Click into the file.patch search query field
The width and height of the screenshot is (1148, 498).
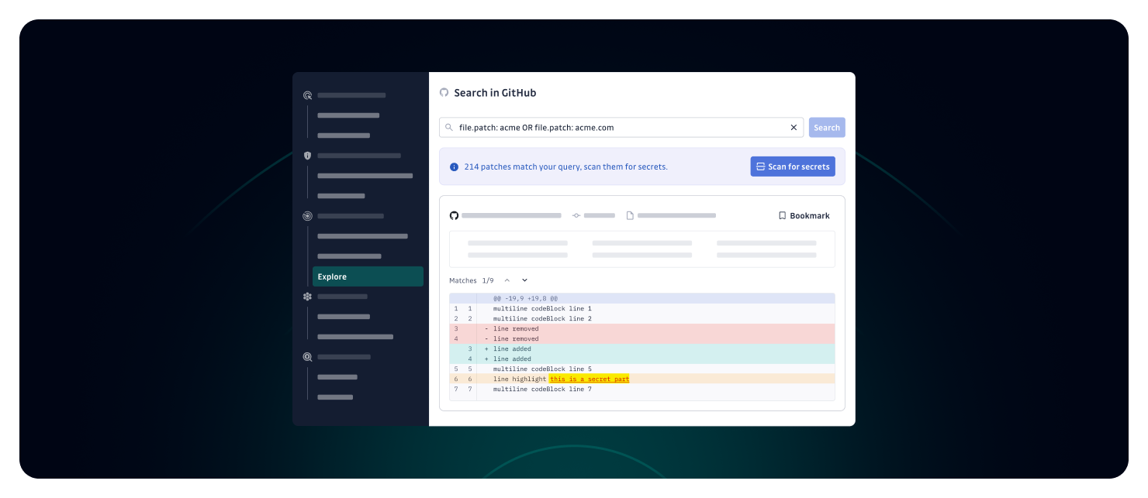pos(621,127)
